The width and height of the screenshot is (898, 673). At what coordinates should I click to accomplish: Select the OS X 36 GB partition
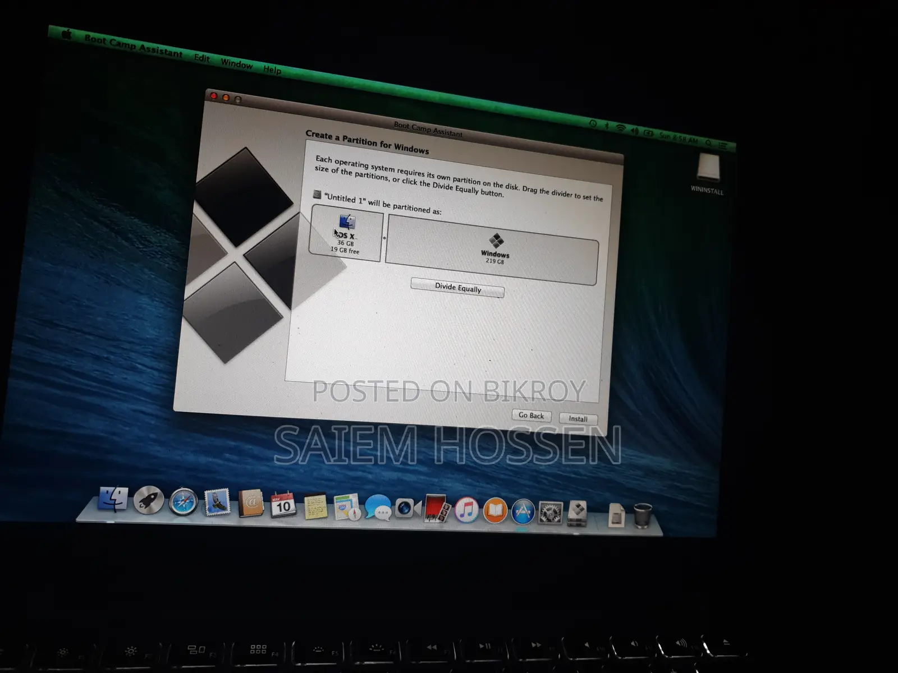[346, 233]
